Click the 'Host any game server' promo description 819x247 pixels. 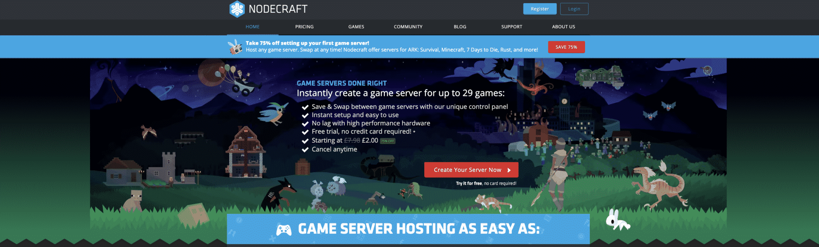pyautogui.click(x=392, y=50)
